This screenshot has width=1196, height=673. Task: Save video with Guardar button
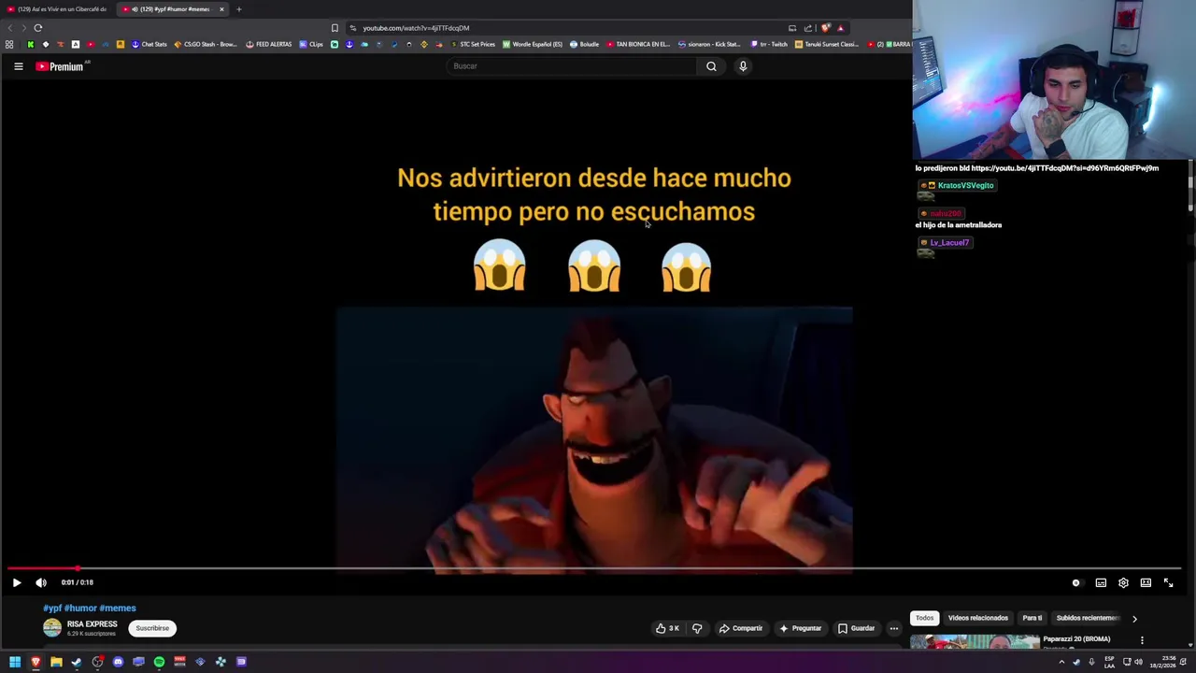857,628
